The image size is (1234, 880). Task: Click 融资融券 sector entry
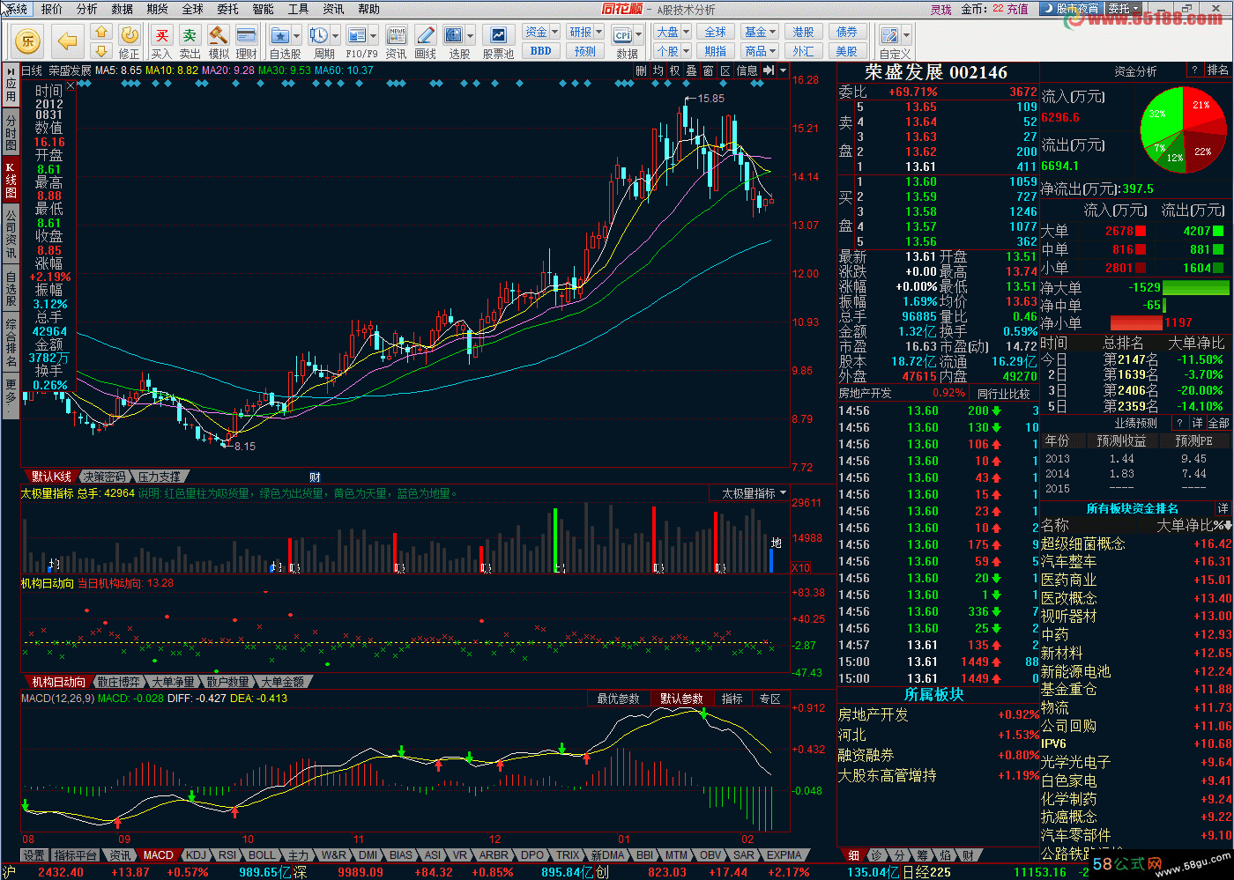[x=866, y=755]
